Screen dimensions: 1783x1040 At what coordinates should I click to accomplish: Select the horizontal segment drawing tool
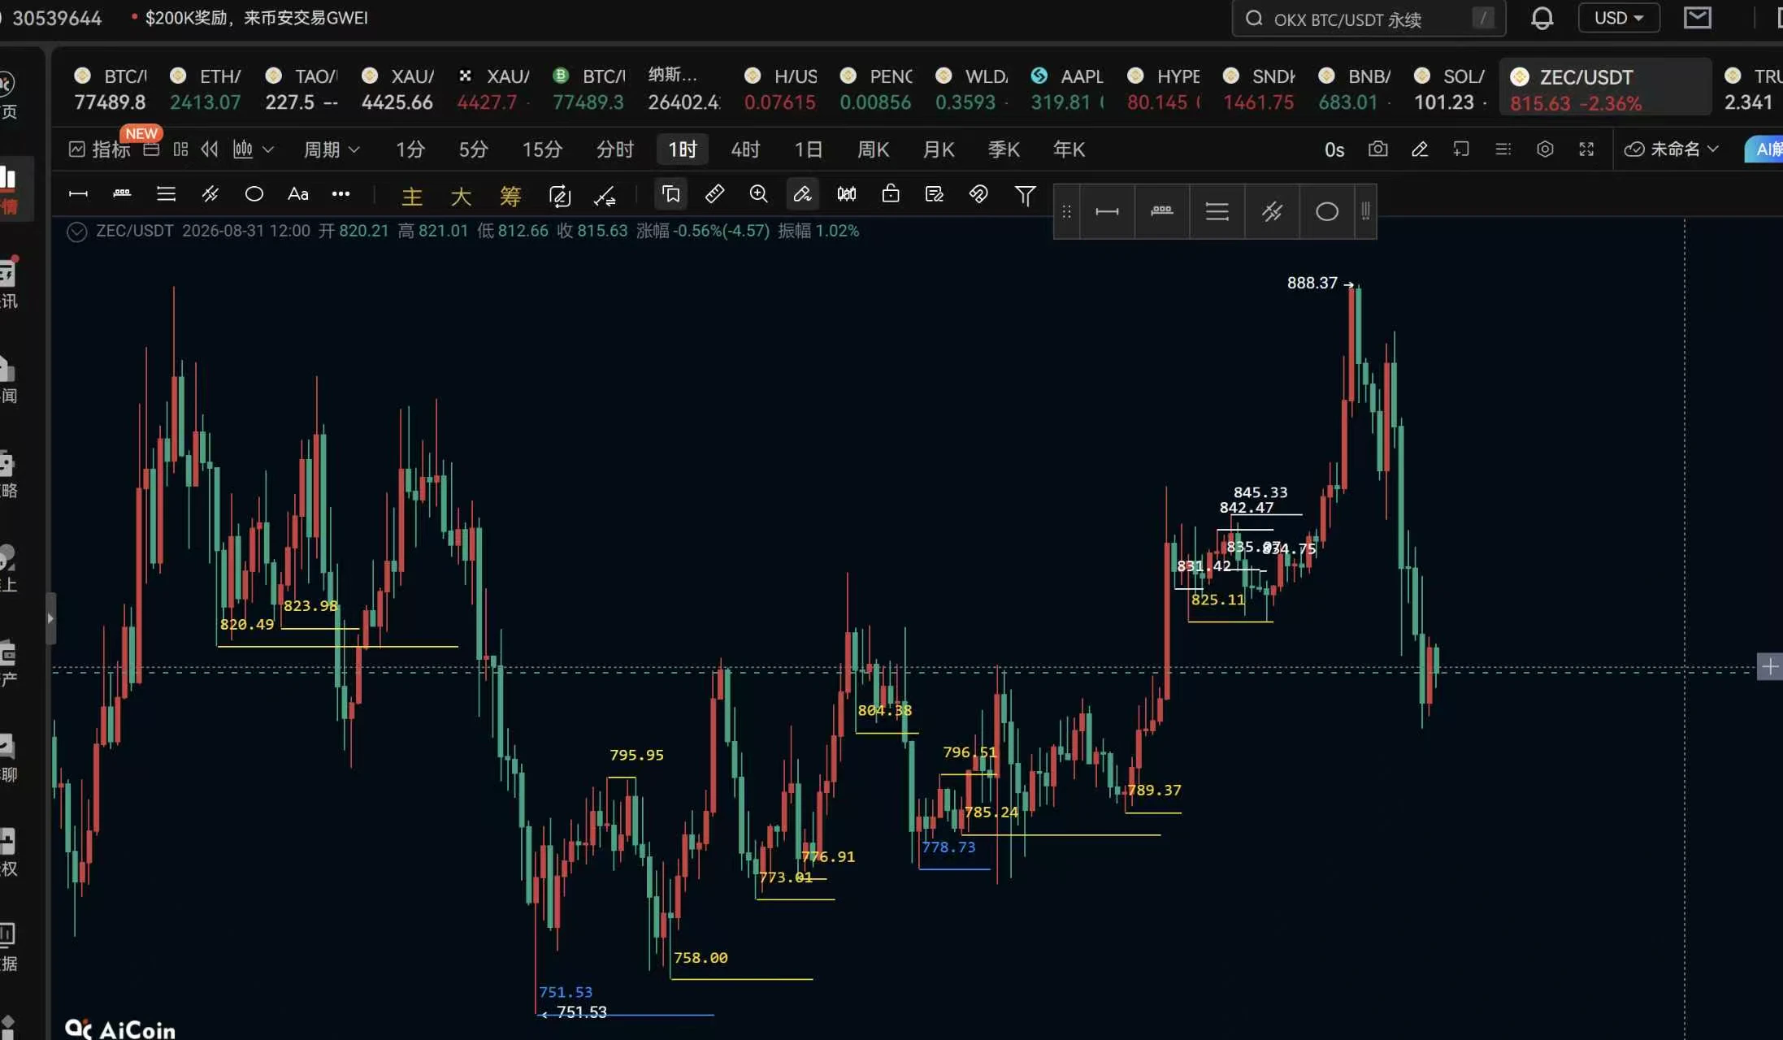point(78,194)
